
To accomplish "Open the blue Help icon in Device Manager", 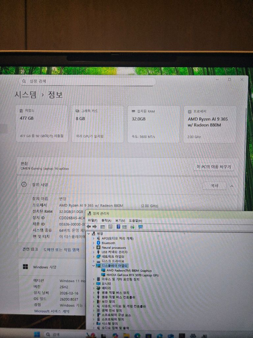I will [x=118, y=226].
